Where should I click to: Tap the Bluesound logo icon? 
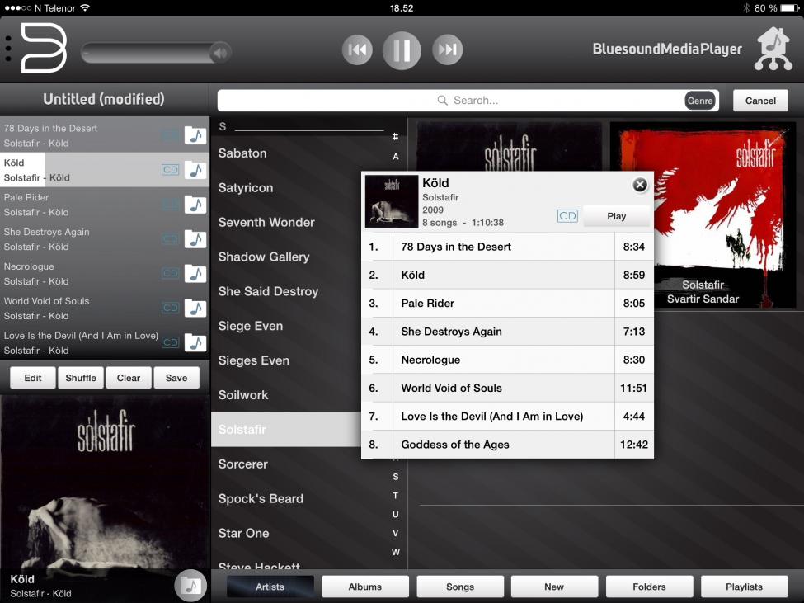point(44,48)
